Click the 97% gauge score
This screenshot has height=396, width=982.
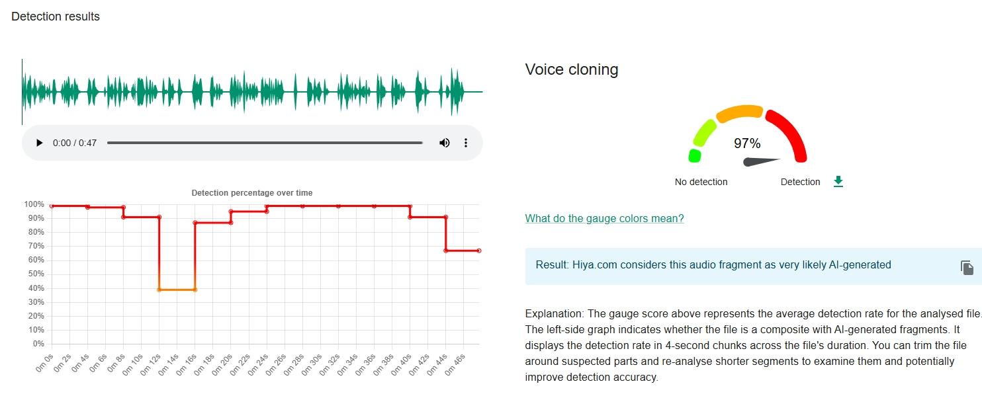747,143
